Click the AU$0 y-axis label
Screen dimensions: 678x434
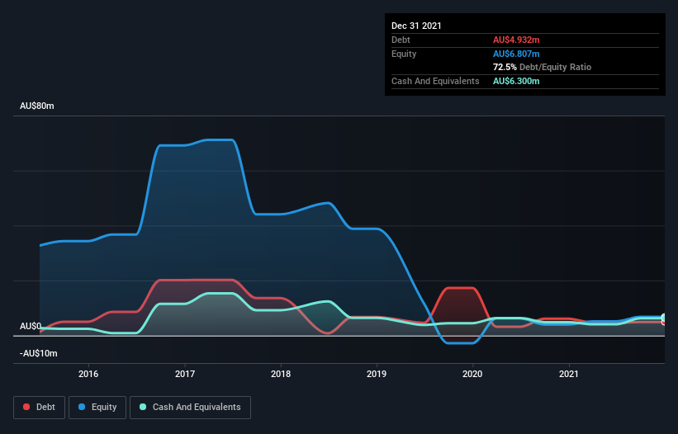[x=31, y=326]
